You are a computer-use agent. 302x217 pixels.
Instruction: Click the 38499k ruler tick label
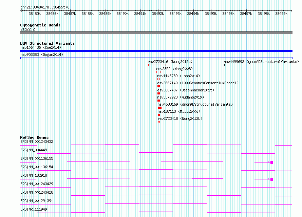(281, 14)
